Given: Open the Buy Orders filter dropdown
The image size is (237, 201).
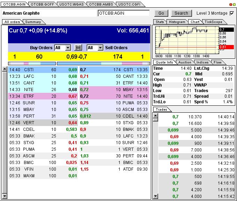Looking at the screenshot, I should tap(67, 48).
